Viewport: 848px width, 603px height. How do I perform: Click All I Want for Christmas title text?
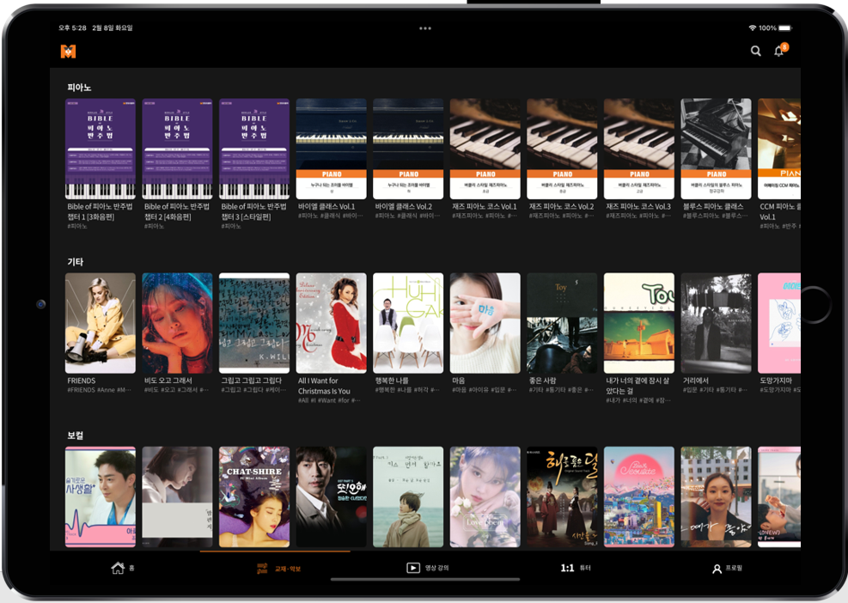pos(324,386)
